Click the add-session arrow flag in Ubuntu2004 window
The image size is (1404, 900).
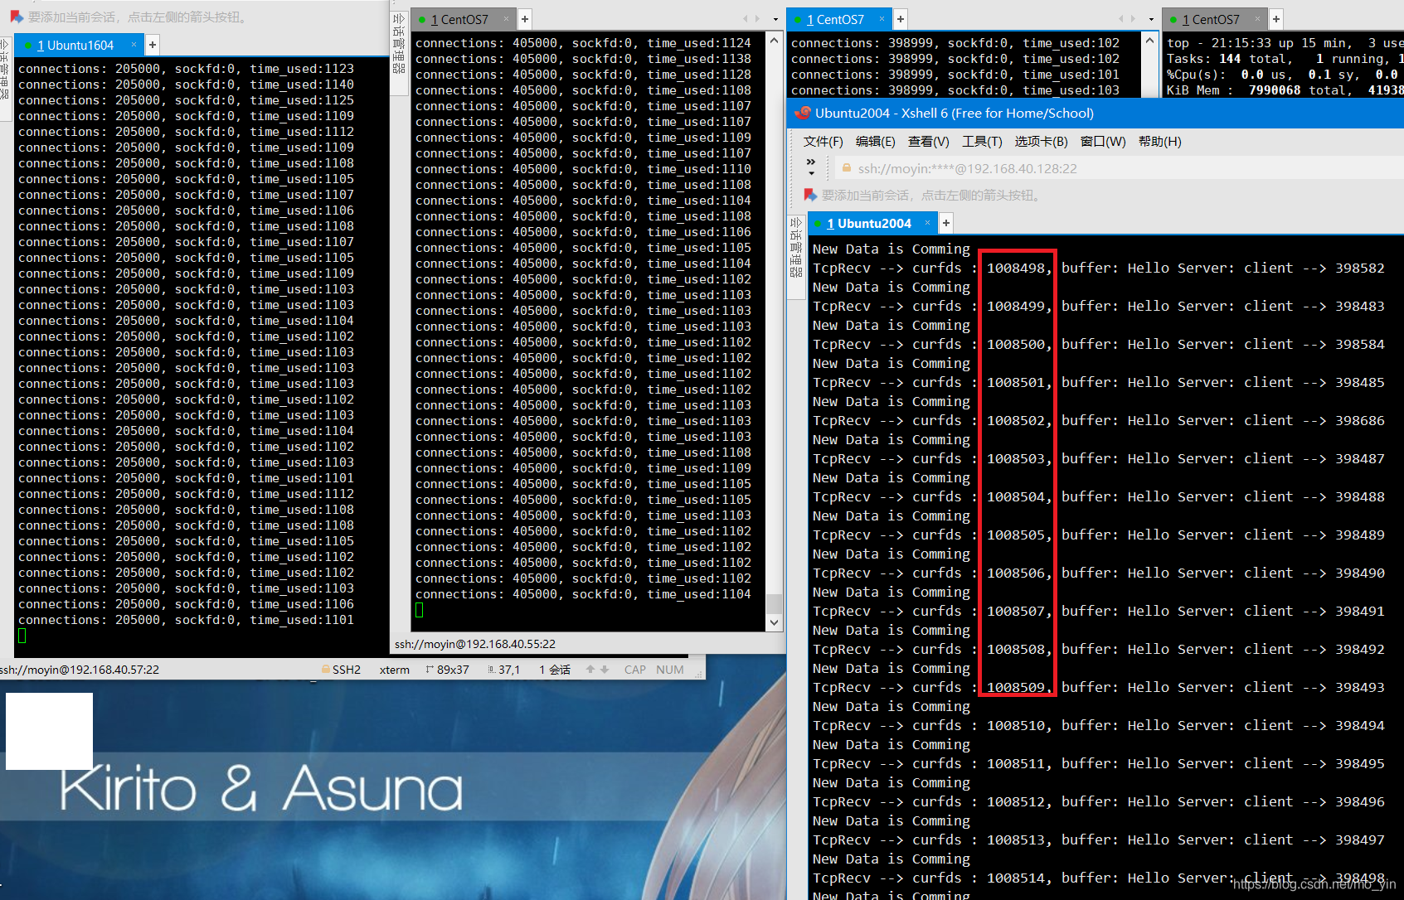[810, 195]
